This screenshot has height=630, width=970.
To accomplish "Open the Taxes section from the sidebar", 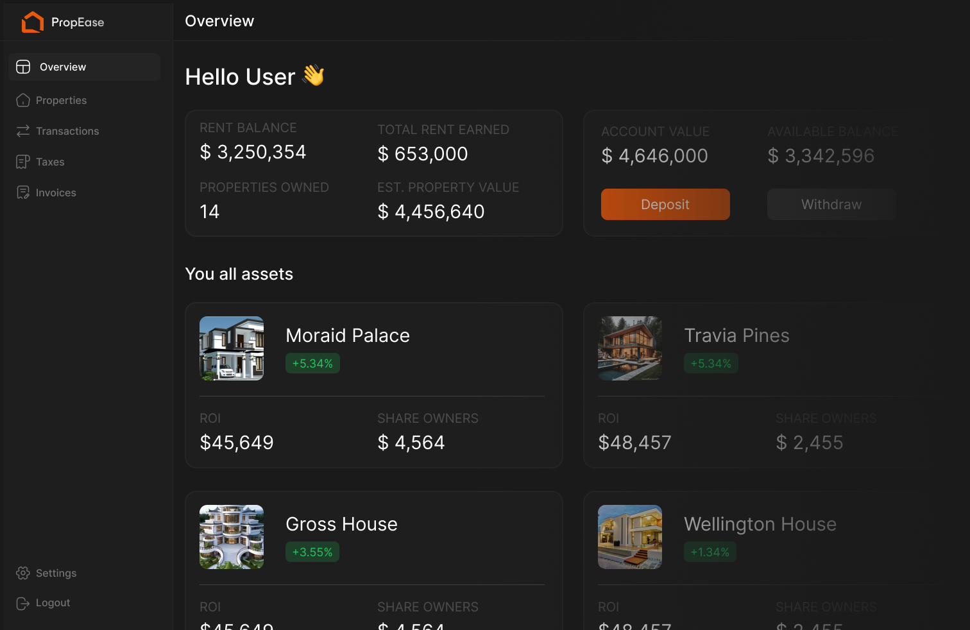I will 49,162.
